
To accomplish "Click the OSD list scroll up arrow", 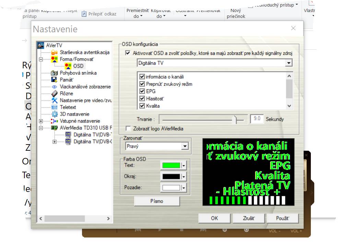I will click(x=289, y=76).
